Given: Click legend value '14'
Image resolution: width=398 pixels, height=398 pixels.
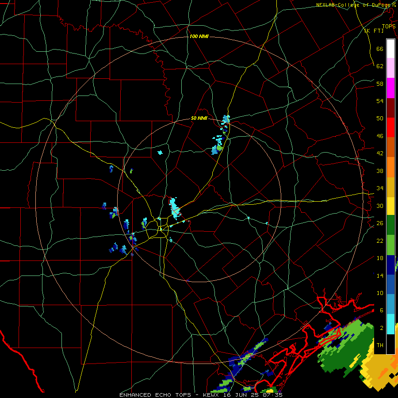Looking at the screenshot, I should click(380, 276).
